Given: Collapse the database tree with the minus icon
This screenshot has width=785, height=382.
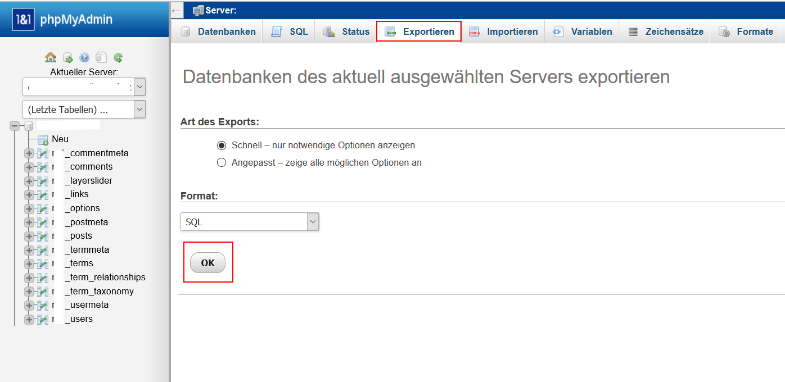Looking at the screenshot, I should coord(15,126).
